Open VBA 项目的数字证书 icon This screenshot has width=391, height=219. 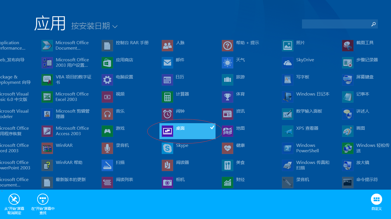coord(47,80)
